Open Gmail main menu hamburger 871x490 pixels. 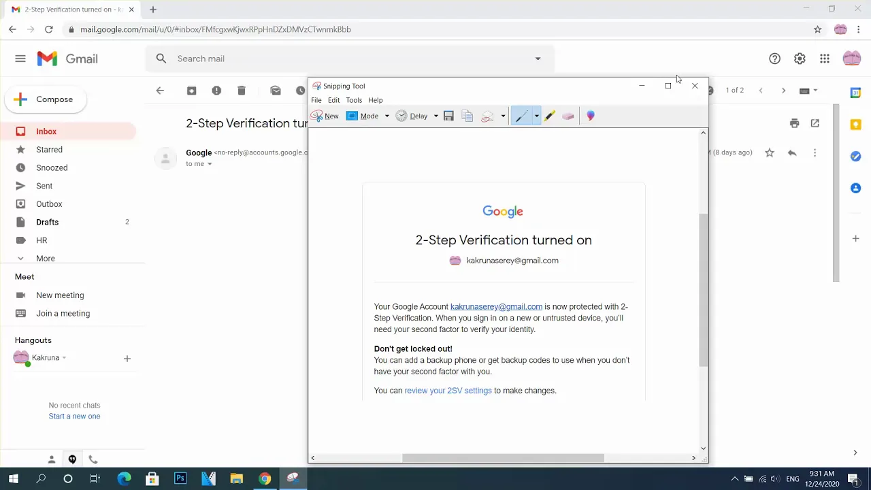[x=20, y=59]
